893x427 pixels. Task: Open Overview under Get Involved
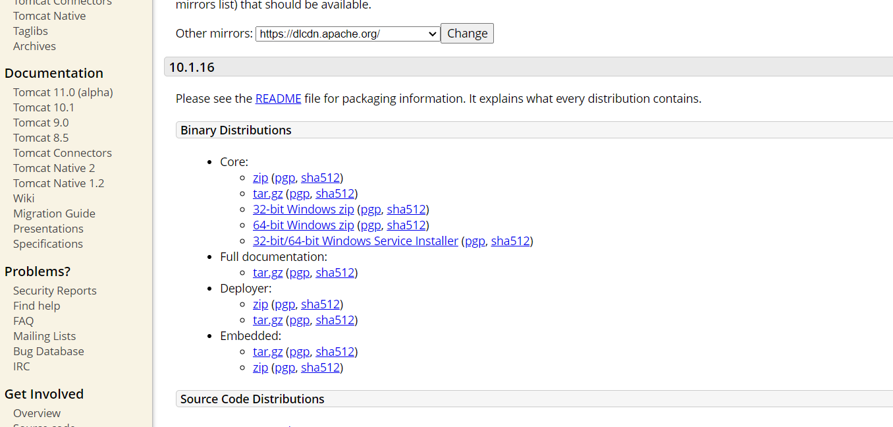click(x=37, y=413)
